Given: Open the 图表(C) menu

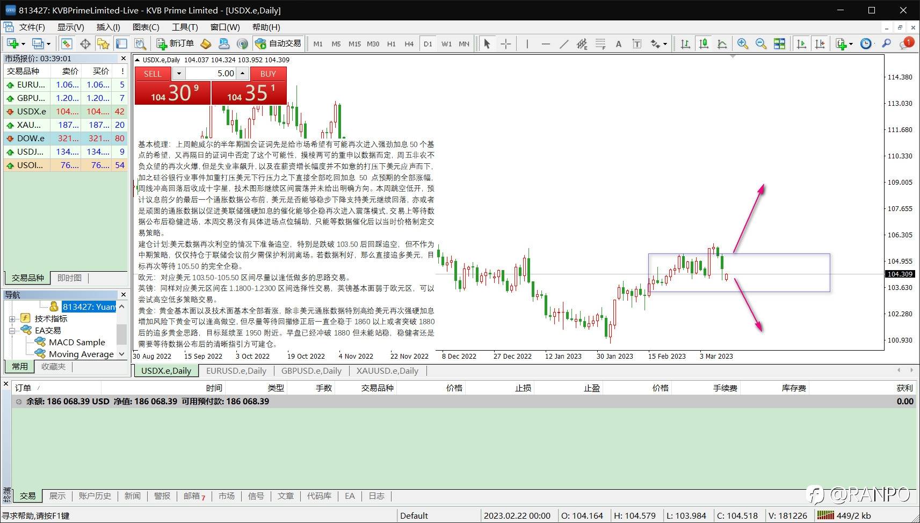Looking at the screenshot, I should pos(146,27).
